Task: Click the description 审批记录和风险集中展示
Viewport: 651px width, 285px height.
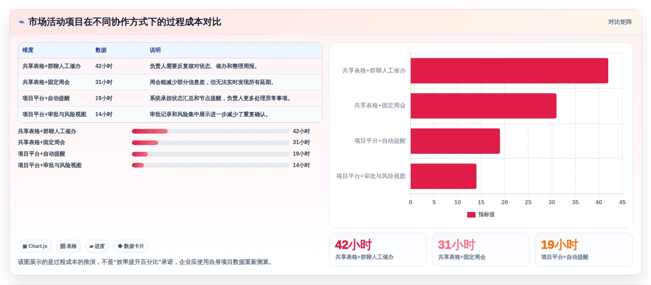Action: click(x=210, y=115)
